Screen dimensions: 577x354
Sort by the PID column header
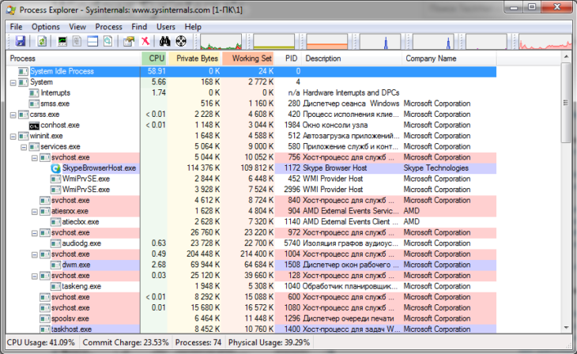[288, 58]
